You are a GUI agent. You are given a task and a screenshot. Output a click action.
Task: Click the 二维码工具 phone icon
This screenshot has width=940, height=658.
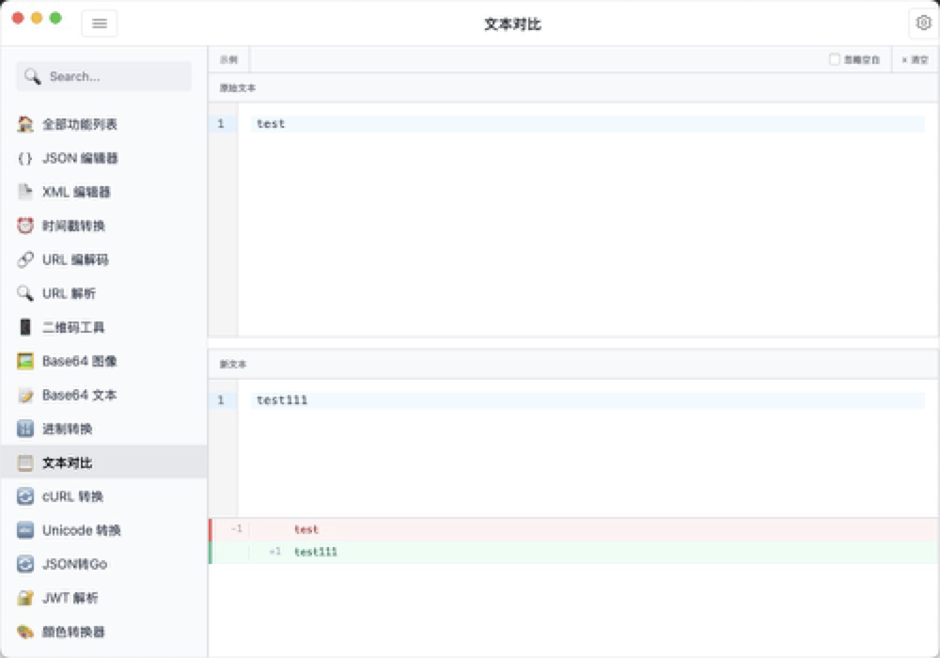(x=25, y=327)
